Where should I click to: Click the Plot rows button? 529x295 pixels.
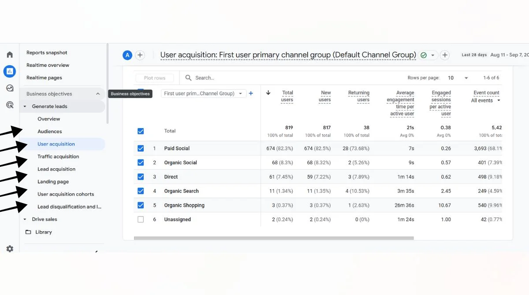pos(155,78)
